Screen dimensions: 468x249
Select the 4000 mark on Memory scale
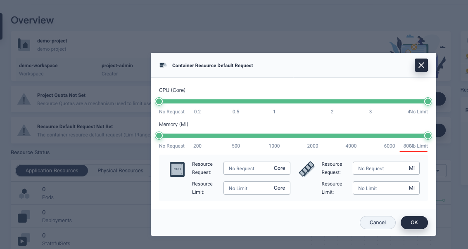(x=351, y=146)
